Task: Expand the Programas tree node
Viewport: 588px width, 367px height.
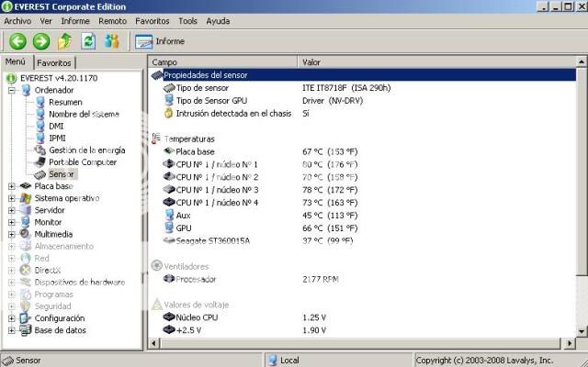Action: tap(12, 294)
